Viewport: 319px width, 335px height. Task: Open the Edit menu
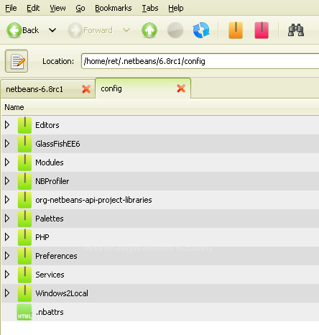click(x=33, y=8)
